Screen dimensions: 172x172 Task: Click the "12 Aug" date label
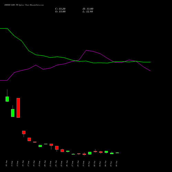[17, 163]
